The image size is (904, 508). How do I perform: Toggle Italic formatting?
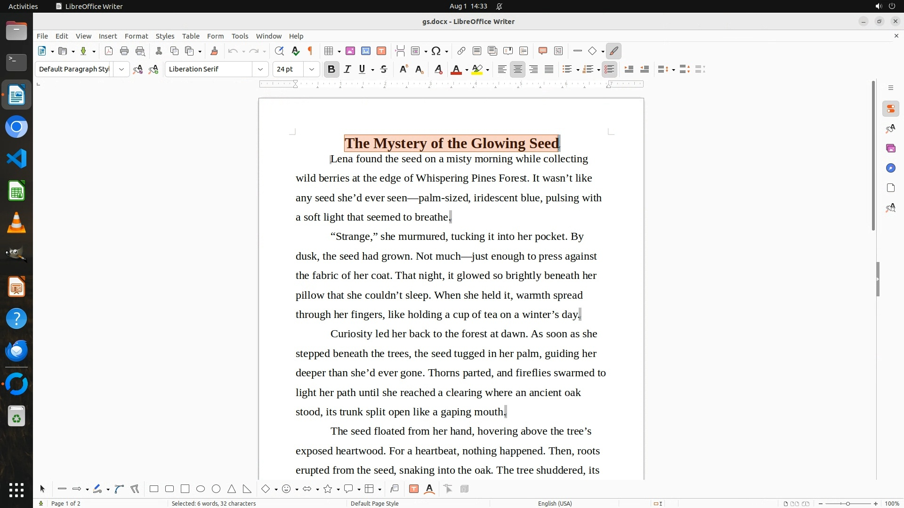click(347, 70)
